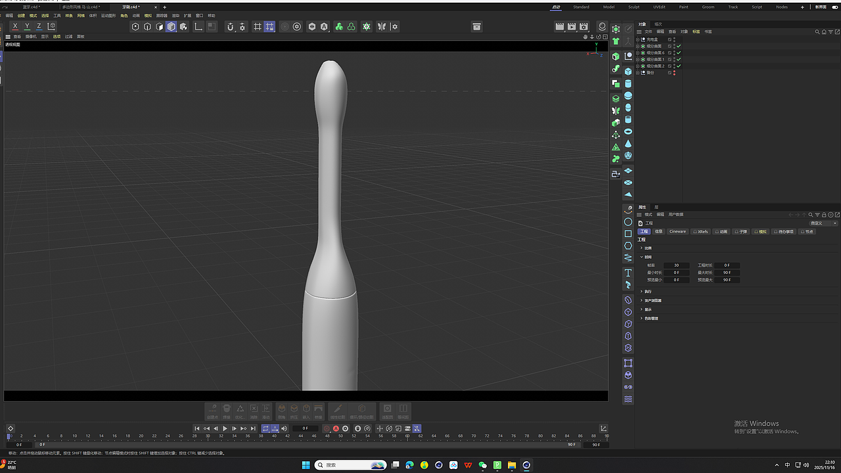Open the 标签 menu in object manager
This screenshot has height=473, width=841.
tap(696, 32)
